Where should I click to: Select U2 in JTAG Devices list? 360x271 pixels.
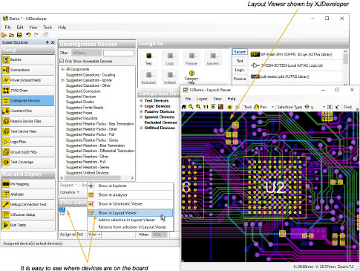(62, 214)
